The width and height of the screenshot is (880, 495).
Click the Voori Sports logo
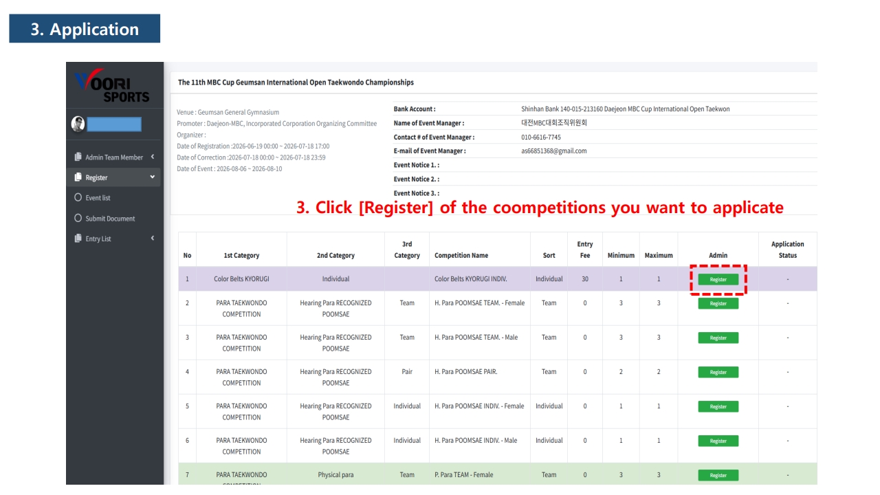click(113, 86)
